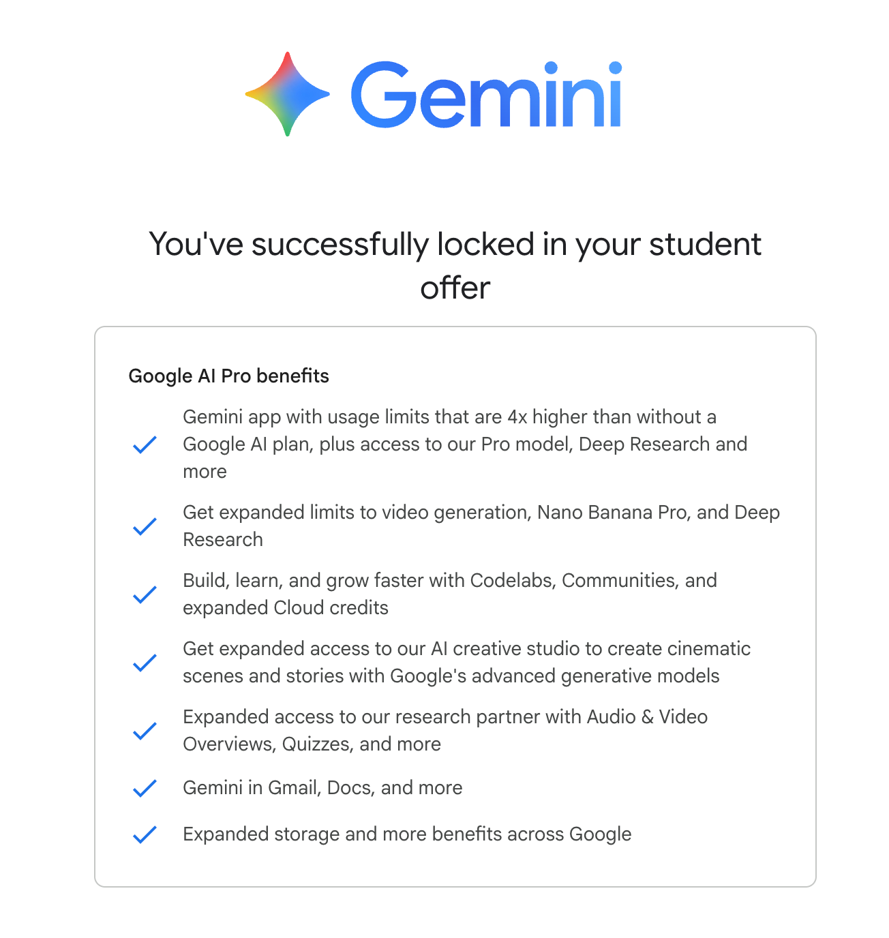Viewport: 889px width, 938px height.
Task: Click the Quizzes and more benefit text
Action: tap(445, 730)
